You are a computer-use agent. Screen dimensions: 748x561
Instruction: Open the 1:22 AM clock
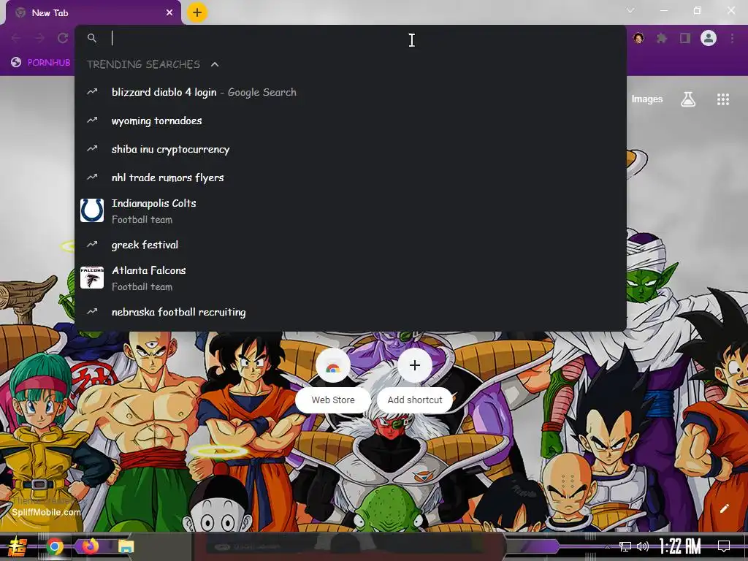click(680, 546)
